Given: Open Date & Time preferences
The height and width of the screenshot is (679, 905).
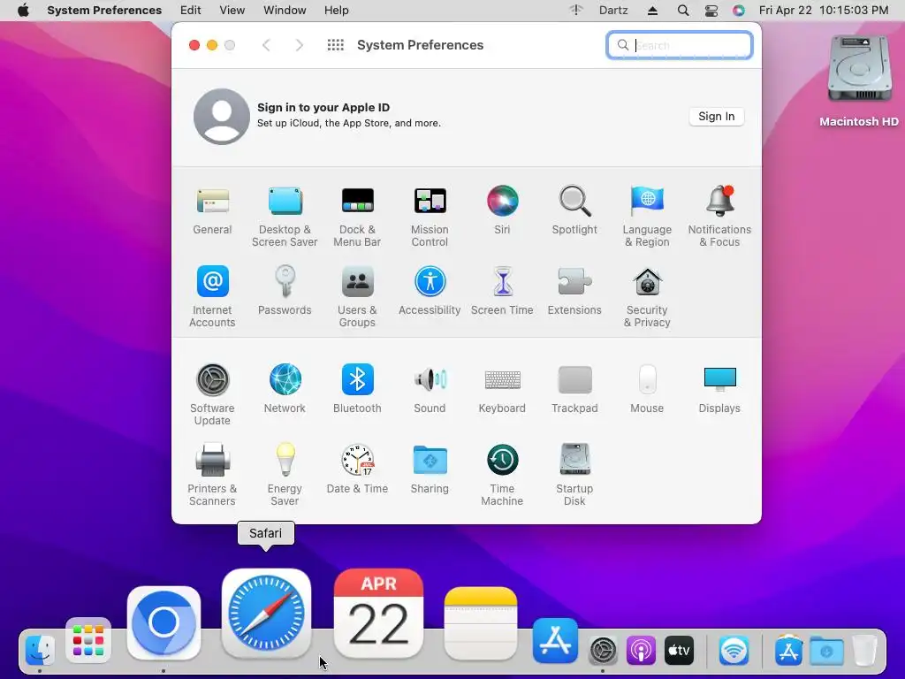Looking at the screenshot, I should [357, 469].
